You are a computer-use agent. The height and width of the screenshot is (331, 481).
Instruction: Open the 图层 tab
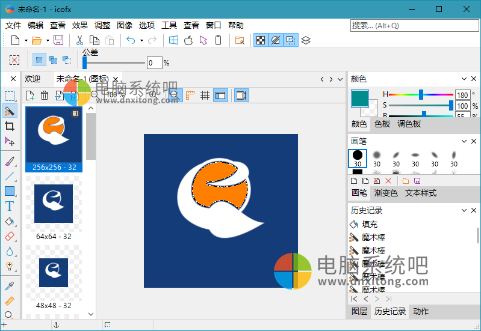click(359, 311)
